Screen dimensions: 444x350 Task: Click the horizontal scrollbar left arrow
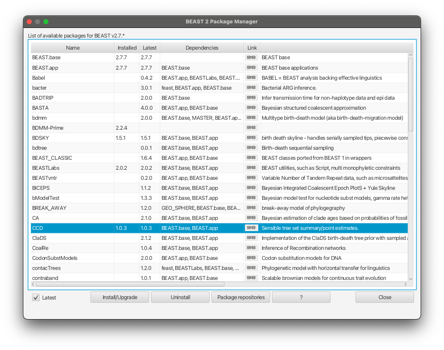pos(33,284)
